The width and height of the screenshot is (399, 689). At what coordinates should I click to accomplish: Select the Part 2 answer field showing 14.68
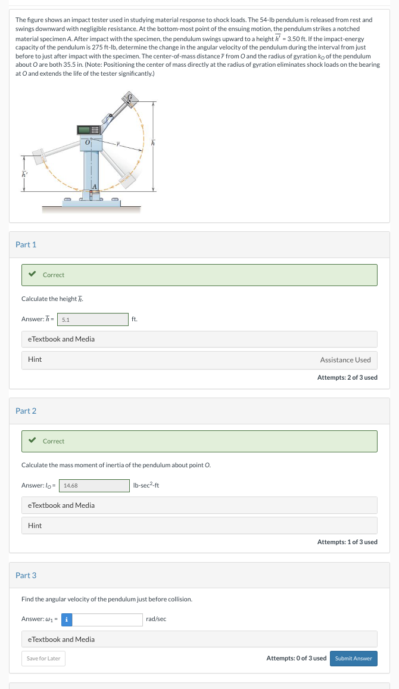pos(93,485)
